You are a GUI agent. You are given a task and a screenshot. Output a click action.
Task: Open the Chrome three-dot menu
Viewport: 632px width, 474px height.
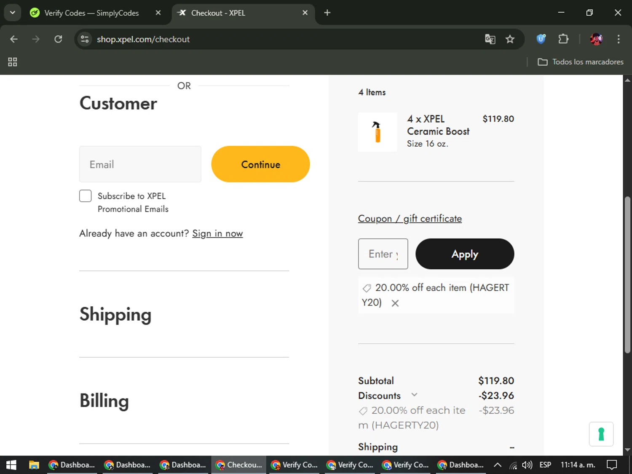click(619, 39)
